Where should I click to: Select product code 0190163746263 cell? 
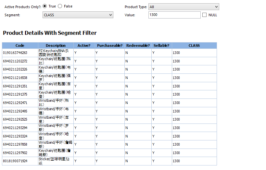pos(15,53)
